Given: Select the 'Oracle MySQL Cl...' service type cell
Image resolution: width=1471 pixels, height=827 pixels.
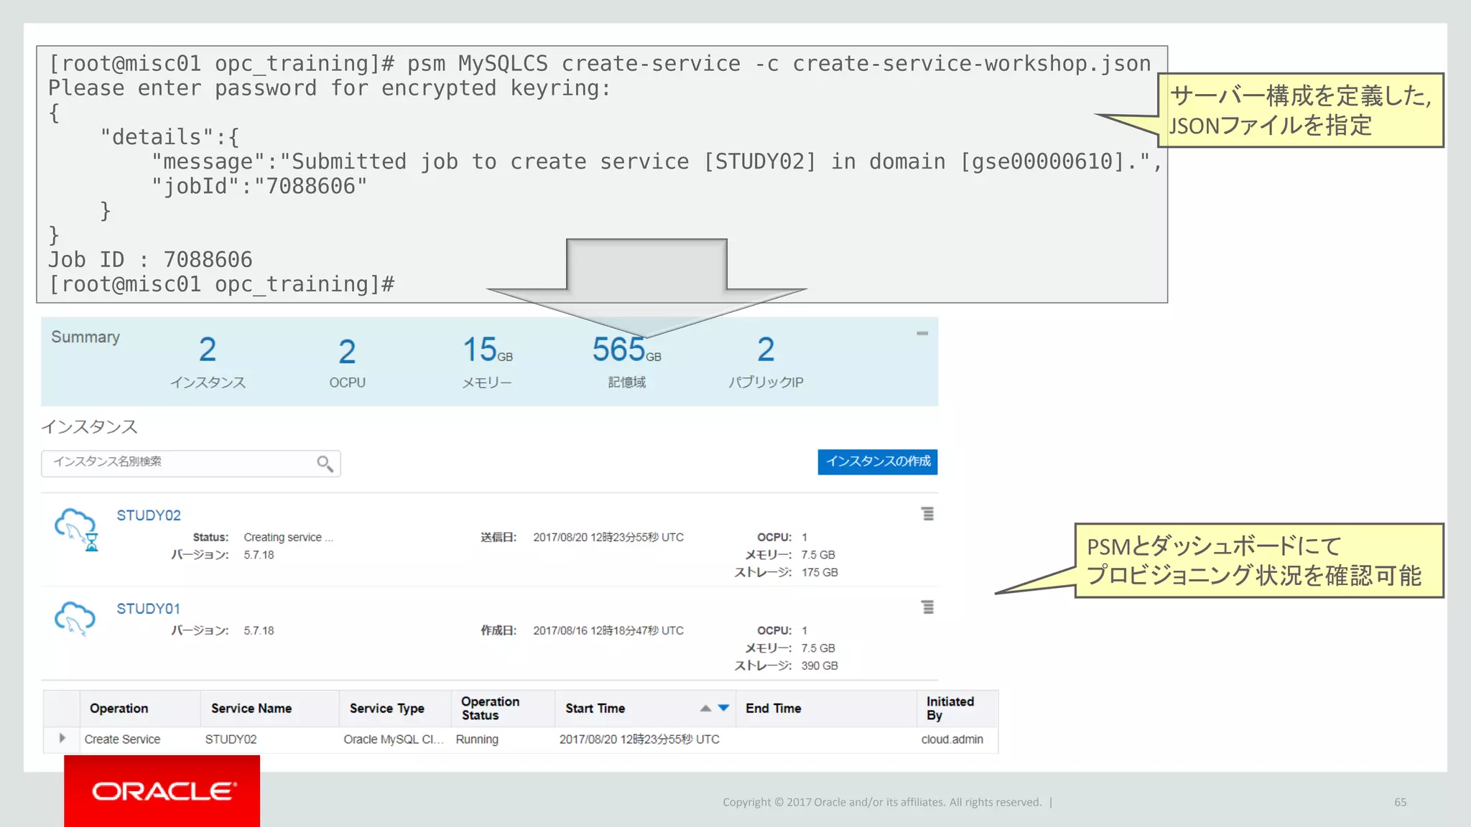Looking at the screenshot, I should pyautogui.click(x=394, y=739).
